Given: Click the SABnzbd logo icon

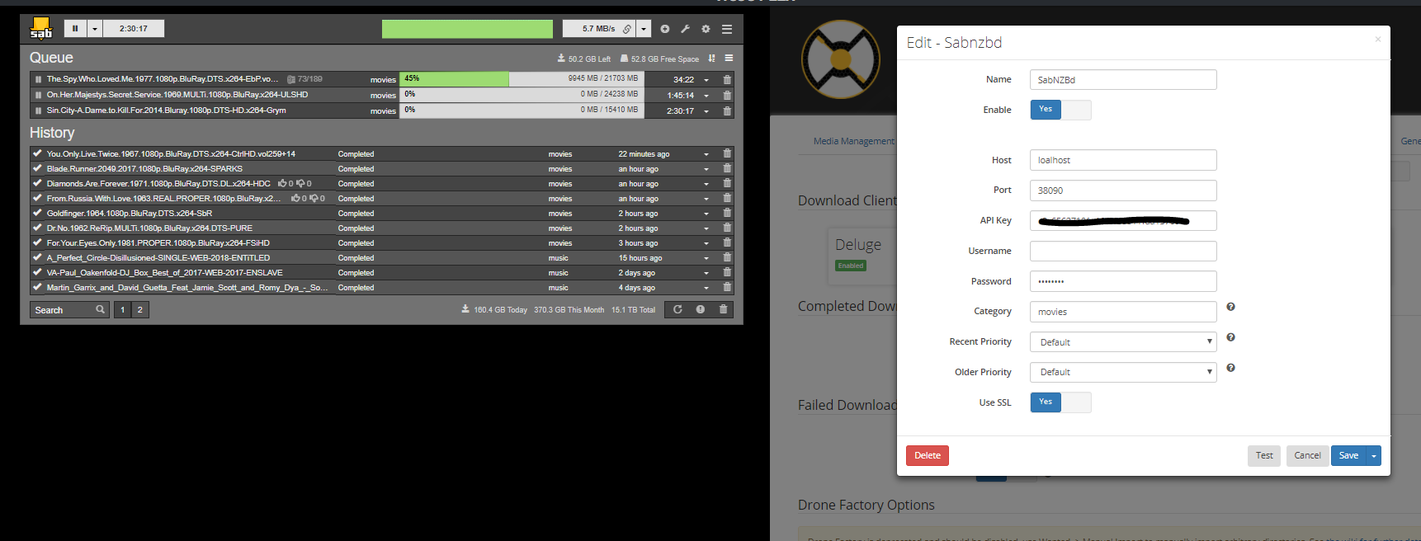Looking at the screenshot, I should 40,28.
